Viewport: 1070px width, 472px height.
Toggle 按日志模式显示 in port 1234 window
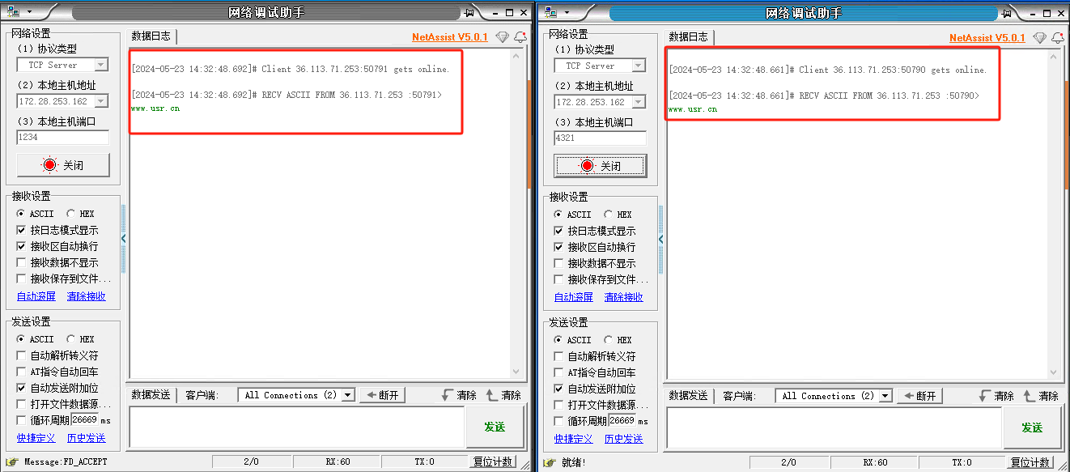tap(22, 230)
